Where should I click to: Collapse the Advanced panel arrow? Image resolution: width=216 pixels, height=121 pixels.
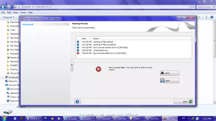[x=68, y=24]
